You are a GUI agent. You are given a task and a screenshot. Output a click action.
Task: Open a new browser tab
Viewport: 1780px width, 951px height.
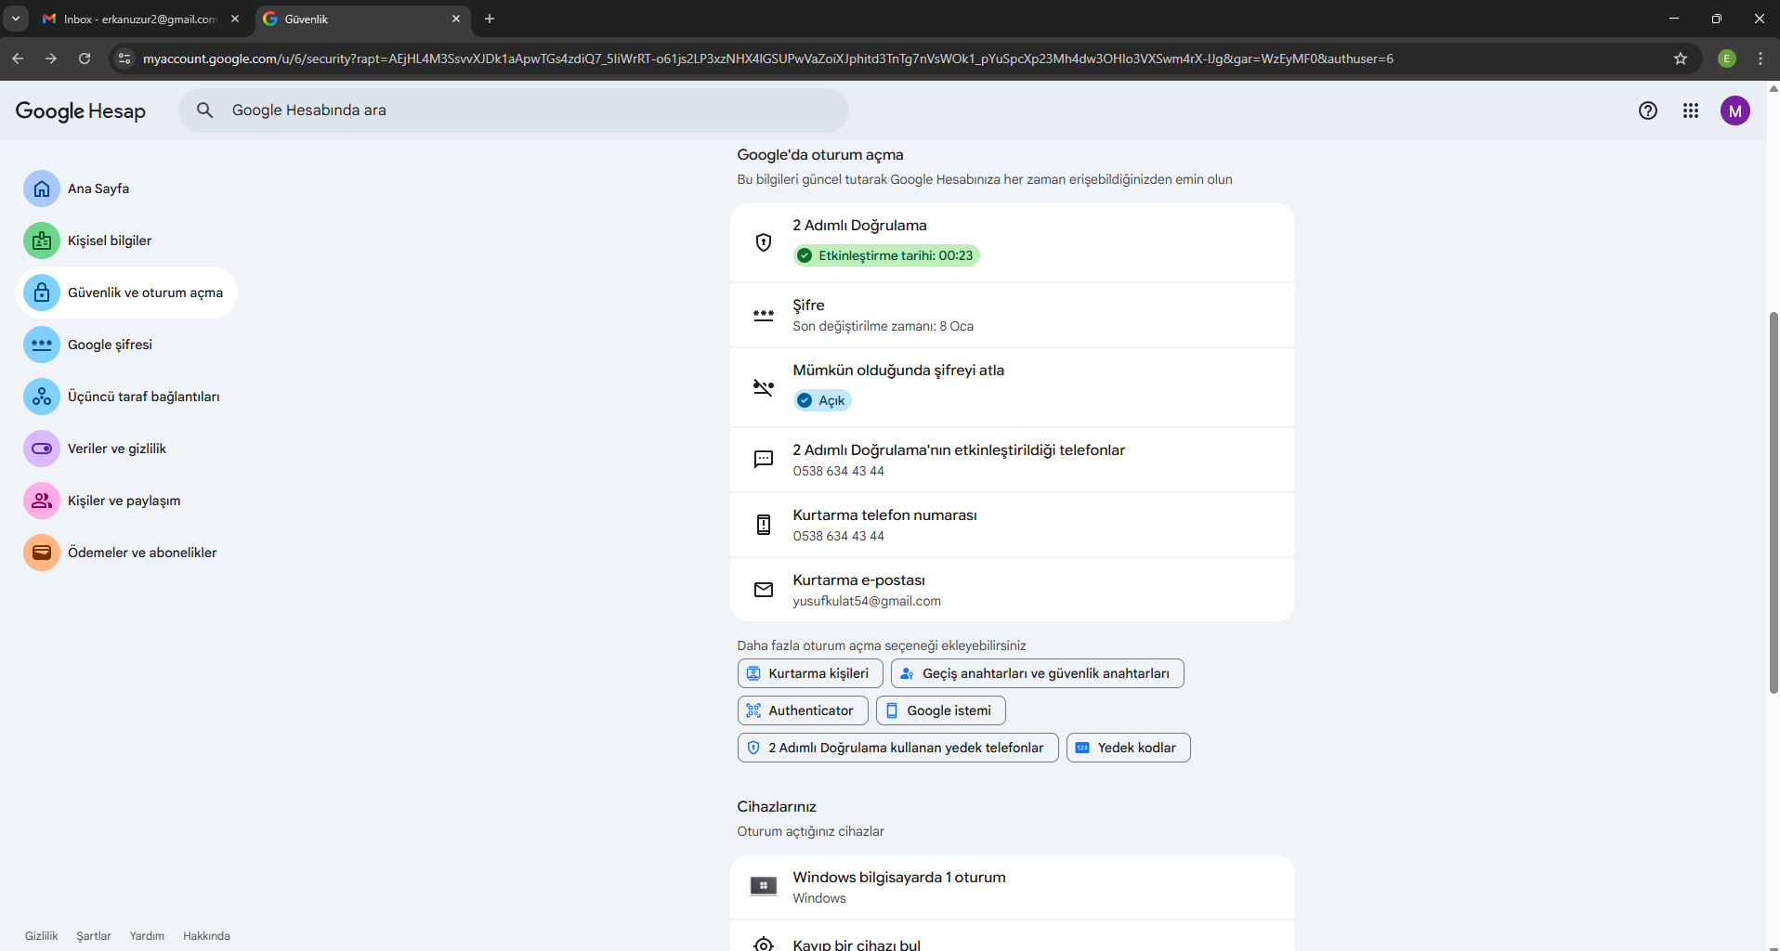click(490, 19)
